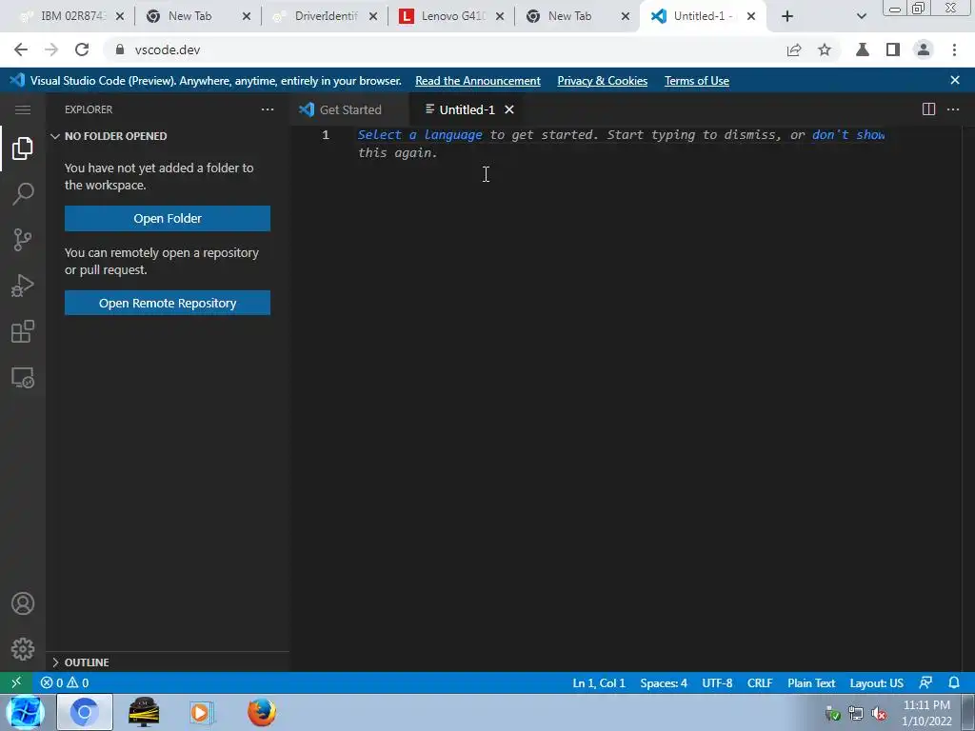Select the Untitled-1 editor tab

tap(467, 109)
